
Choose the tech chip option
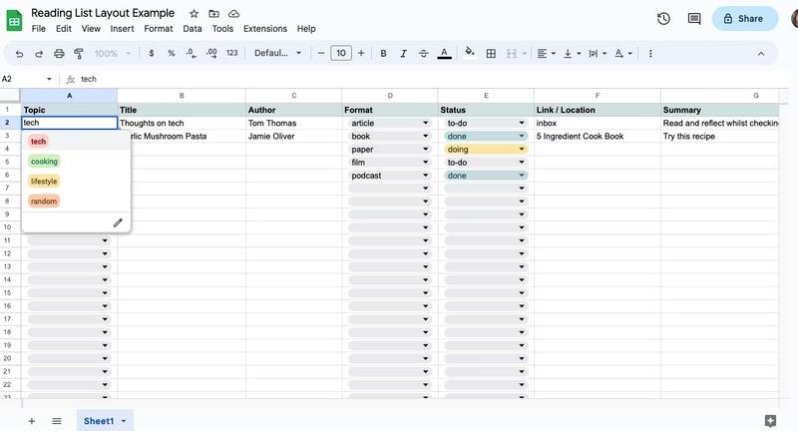coord(38,142)
